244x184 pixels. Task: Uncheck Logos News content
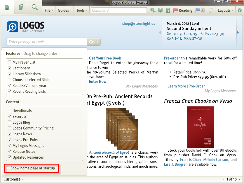click(10, 134)
